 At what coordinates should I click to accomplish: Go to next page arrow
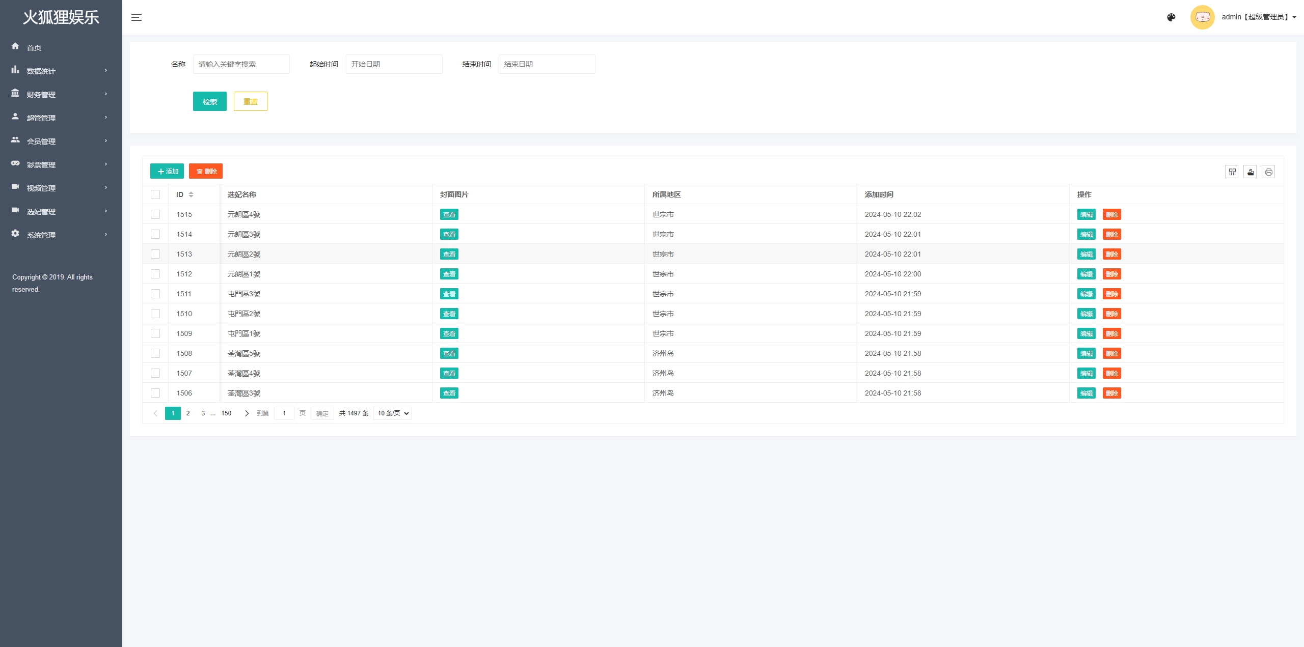pyautogui.click(x=247, y=413)
